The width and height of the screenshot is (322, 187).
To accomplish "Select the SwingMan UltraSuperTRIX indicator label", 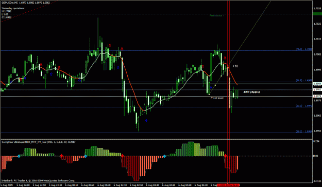I will (39, 142).
